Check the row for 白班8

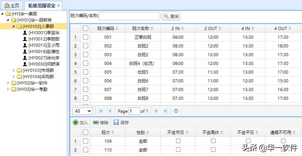pyautogui.click(x=85, y=98)
